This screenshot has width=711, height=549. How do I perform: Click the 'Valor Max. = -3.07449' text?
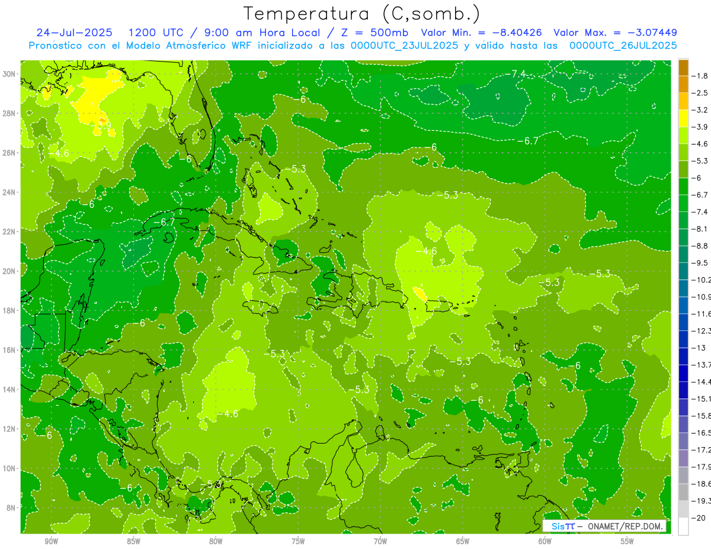(x=615, y=33)
